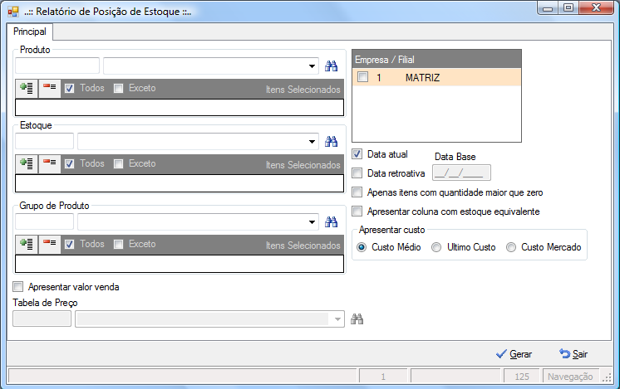This screenshot has height=389, width=620.
Task: Check Apresentar valor venda checkbox
Action: click(18, 286)
